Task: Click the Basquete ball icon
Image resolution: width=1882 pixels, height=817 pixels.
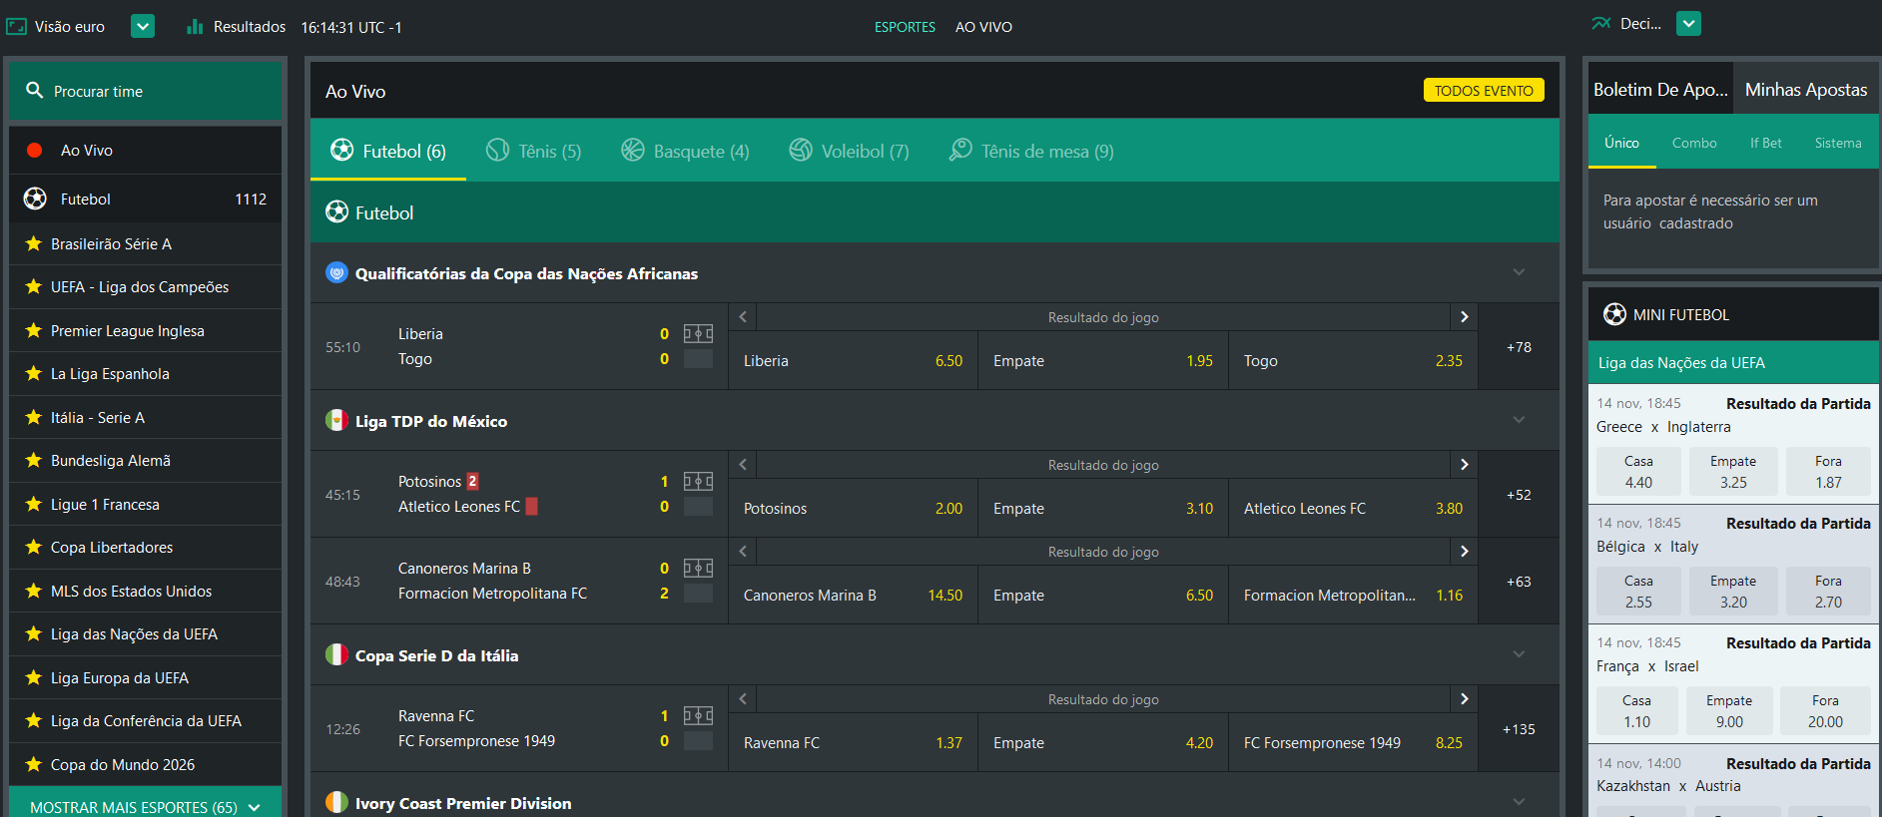Action: 633,151
